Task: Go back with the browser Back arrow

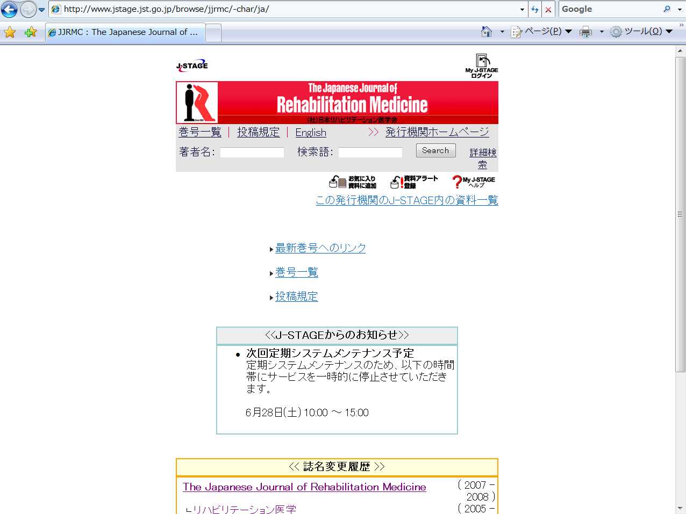Action: [10, 9]
